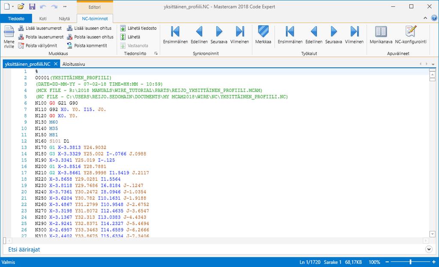Jump to Ensimmäinen in Synkronoinnit group
Screen dimensions: 439x267
pyautogui.click(x=175, y=35)
